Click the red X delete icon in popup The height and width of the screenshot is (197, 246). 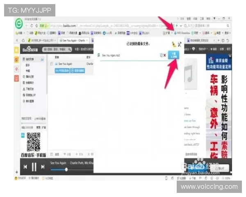165,55
